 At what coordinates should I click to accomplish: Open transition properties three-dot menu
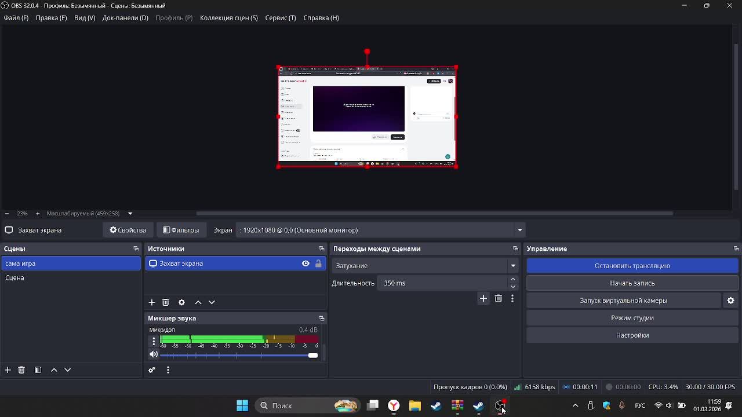pyautogui.click(x=512, y=298)
